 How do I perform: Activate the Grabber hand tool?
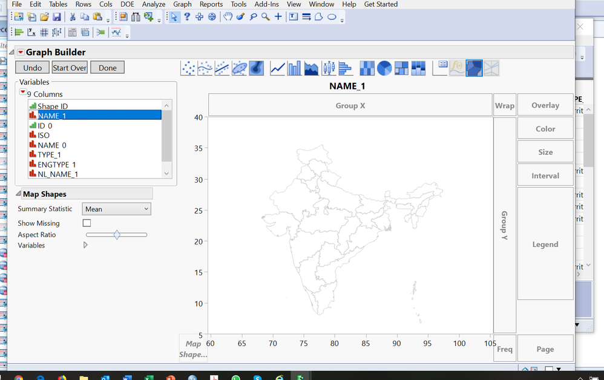[x=228, y=17]
